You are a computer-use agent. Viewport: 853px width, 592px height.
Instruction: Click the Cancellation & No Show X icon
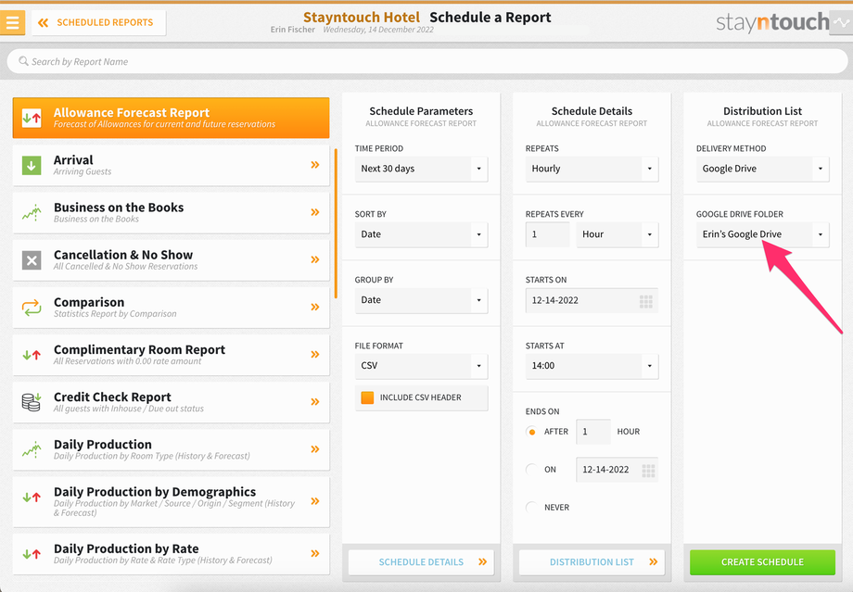32,260
